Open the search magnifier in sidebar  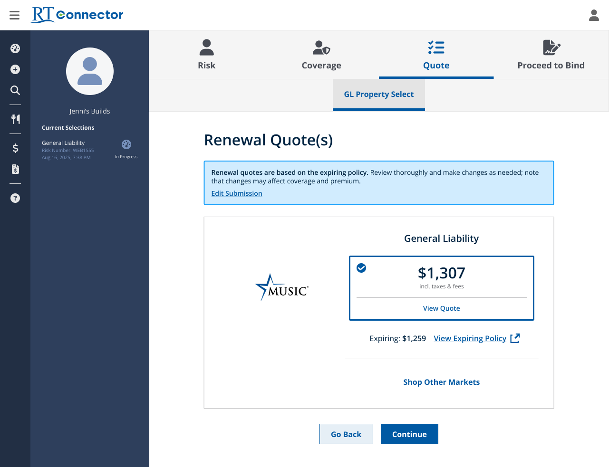[15, 90]
